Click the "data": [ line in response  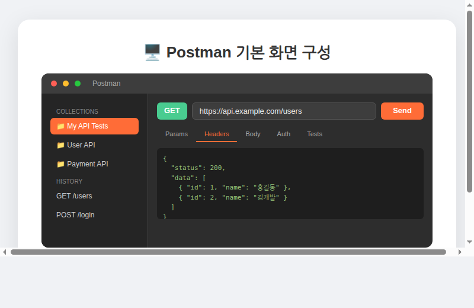tap(188, 178)
